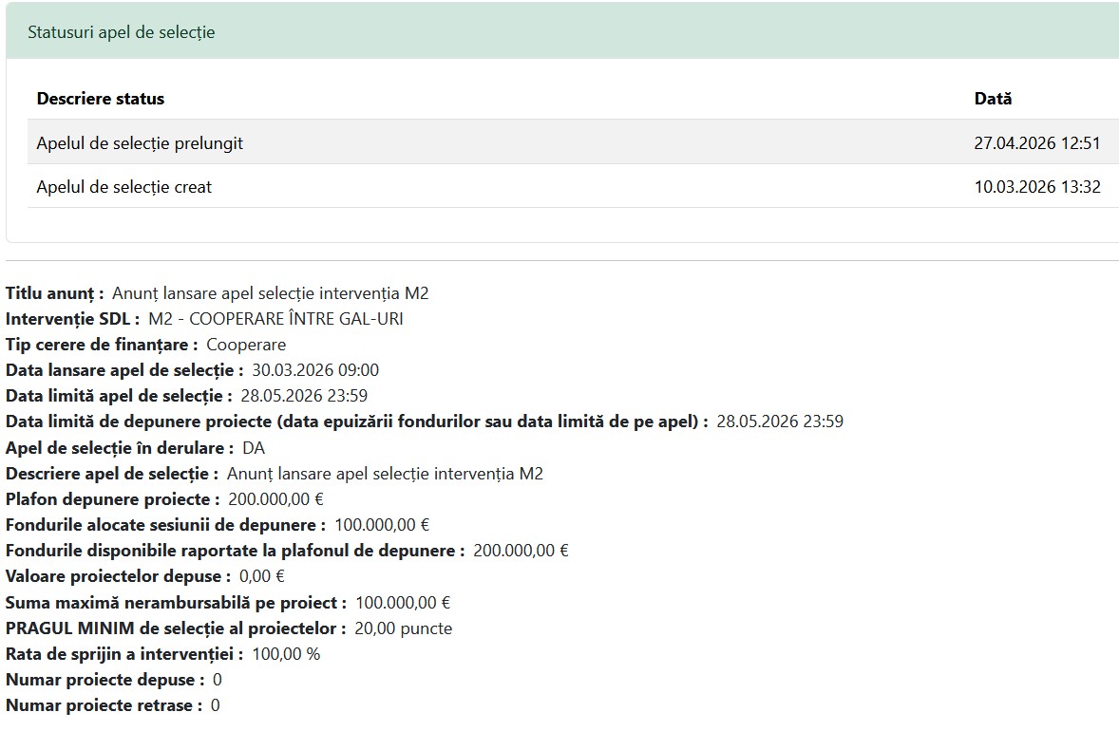This screenshot has height=731, width=1119.
Task: Click the date 10.03.2026 13:32
Action: click(x=1037, y=187)
